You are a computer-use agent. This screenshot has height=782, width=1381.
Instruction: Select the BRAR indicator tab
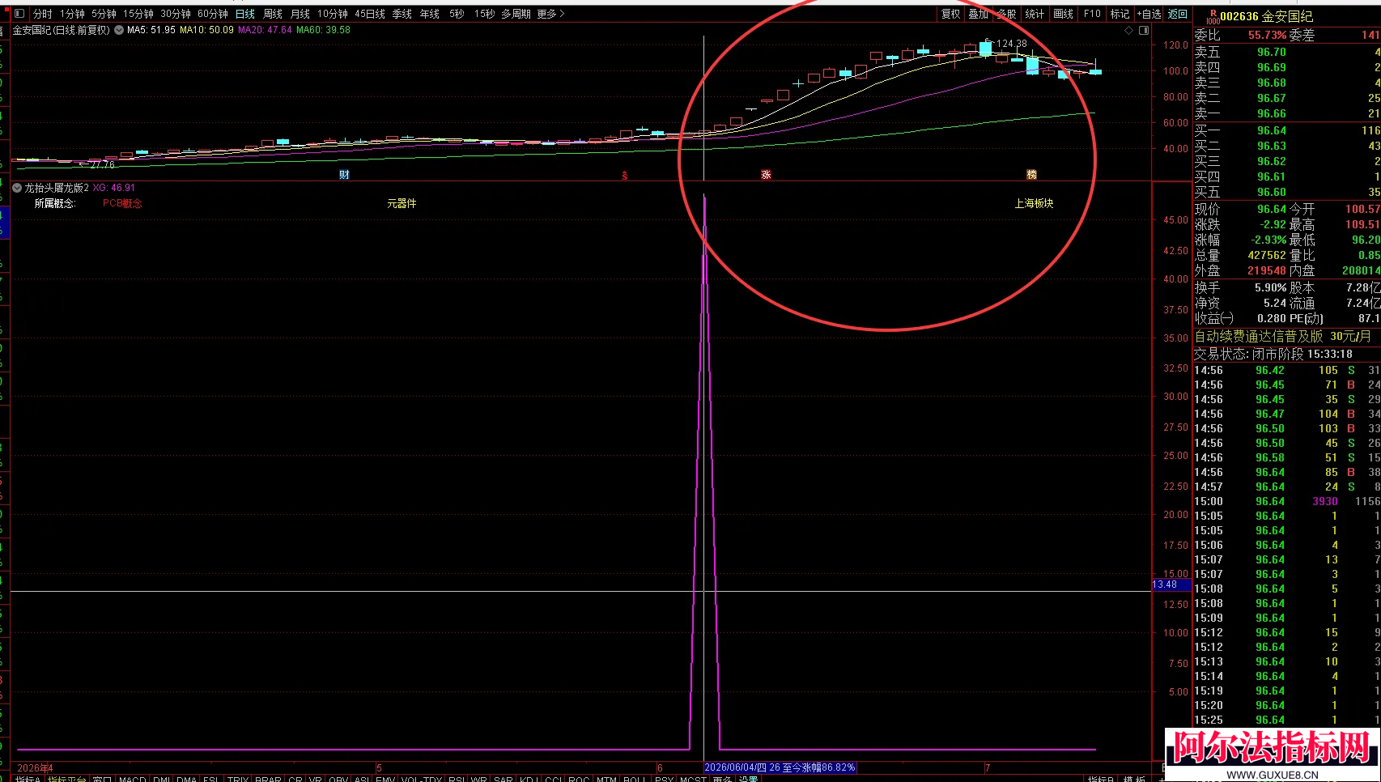click(268, 779)
